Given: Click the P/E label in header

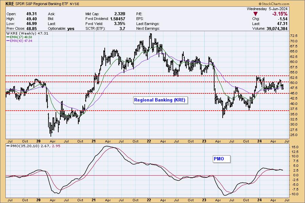Looking at the screenshot, I should pyautogui.click(x=139, y=14).
